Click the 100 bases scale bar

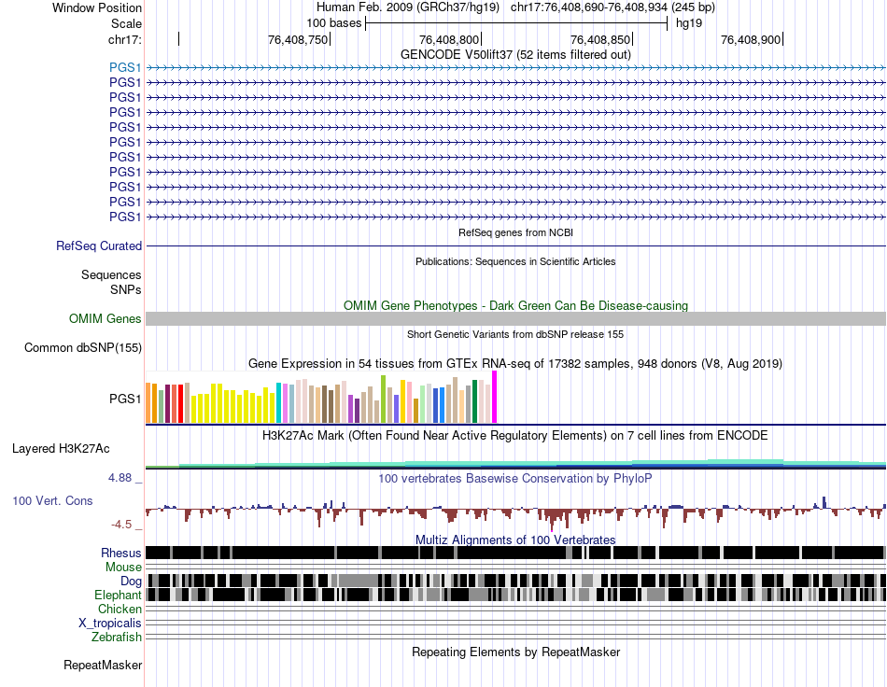point(516,23)
